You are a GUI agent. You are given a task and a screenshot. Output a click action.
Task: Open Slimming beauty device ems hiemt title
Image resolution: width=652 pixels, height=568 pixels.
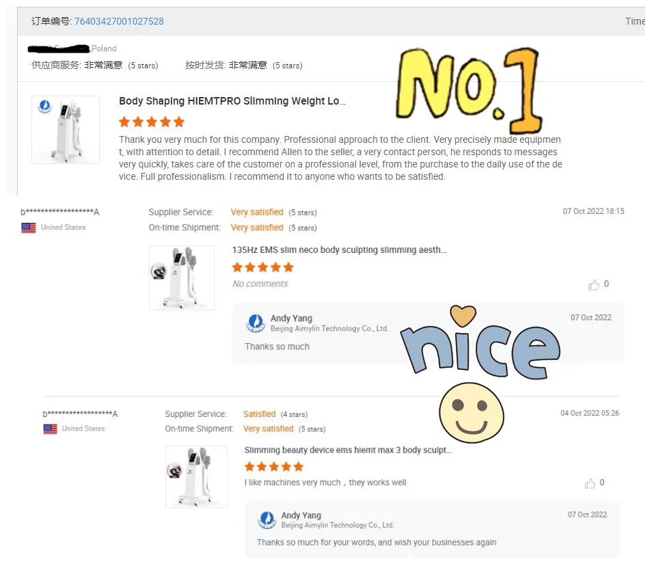pos(348,450)
